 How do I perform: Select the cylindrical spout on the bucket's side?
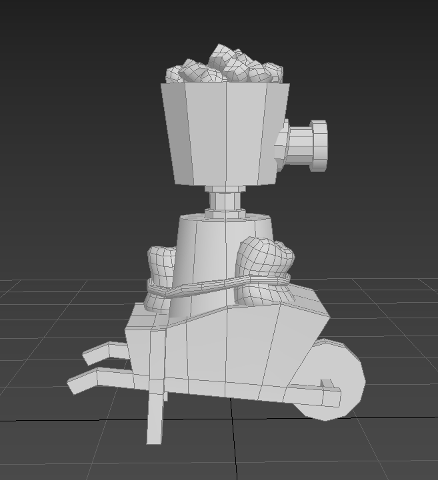point(302,145)
